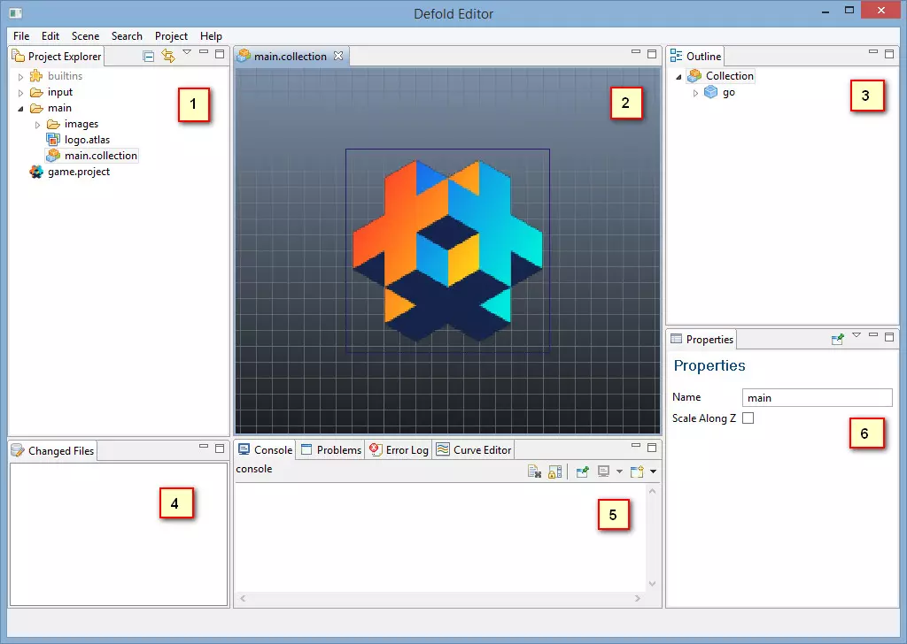Select the logo.atlas file
Viewport: 907px width, 644px height.
pyautogui.click(x=86, y=140)
